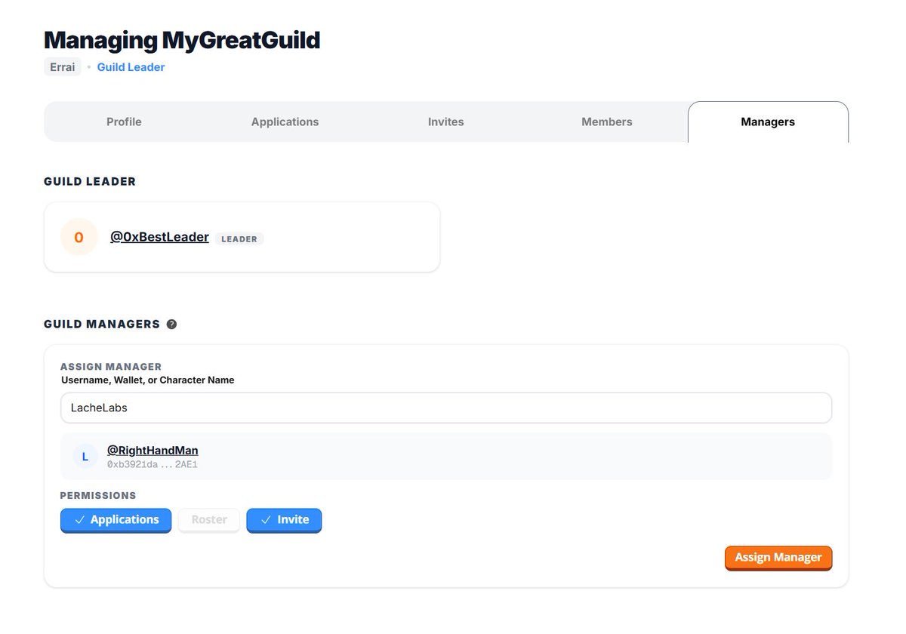Select the Managers tab
The width and height of the screenshot is (906, 634).
click(768, 122)
